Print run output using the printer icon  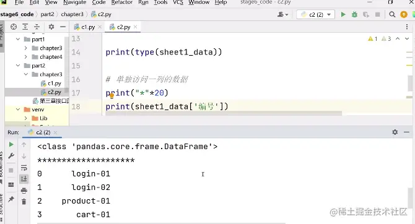(24, 191)
